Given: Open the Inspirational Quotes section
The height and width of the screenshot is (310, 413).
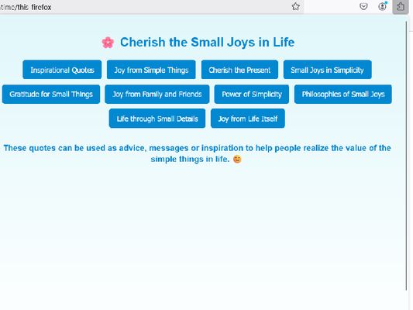Looking at the screenshot, I should coord(62,70).
